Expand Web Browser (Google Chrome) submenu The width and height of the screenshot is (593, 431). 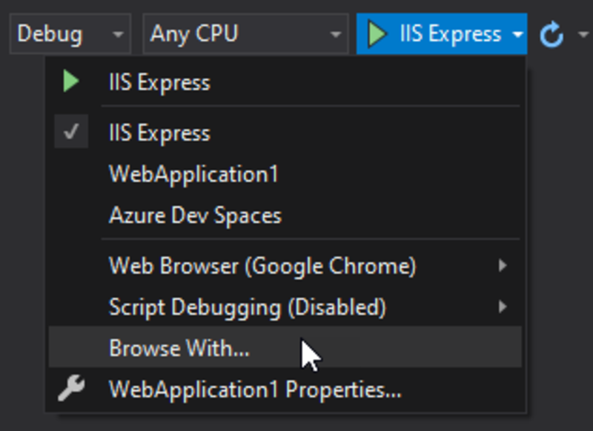pos(285,266)
